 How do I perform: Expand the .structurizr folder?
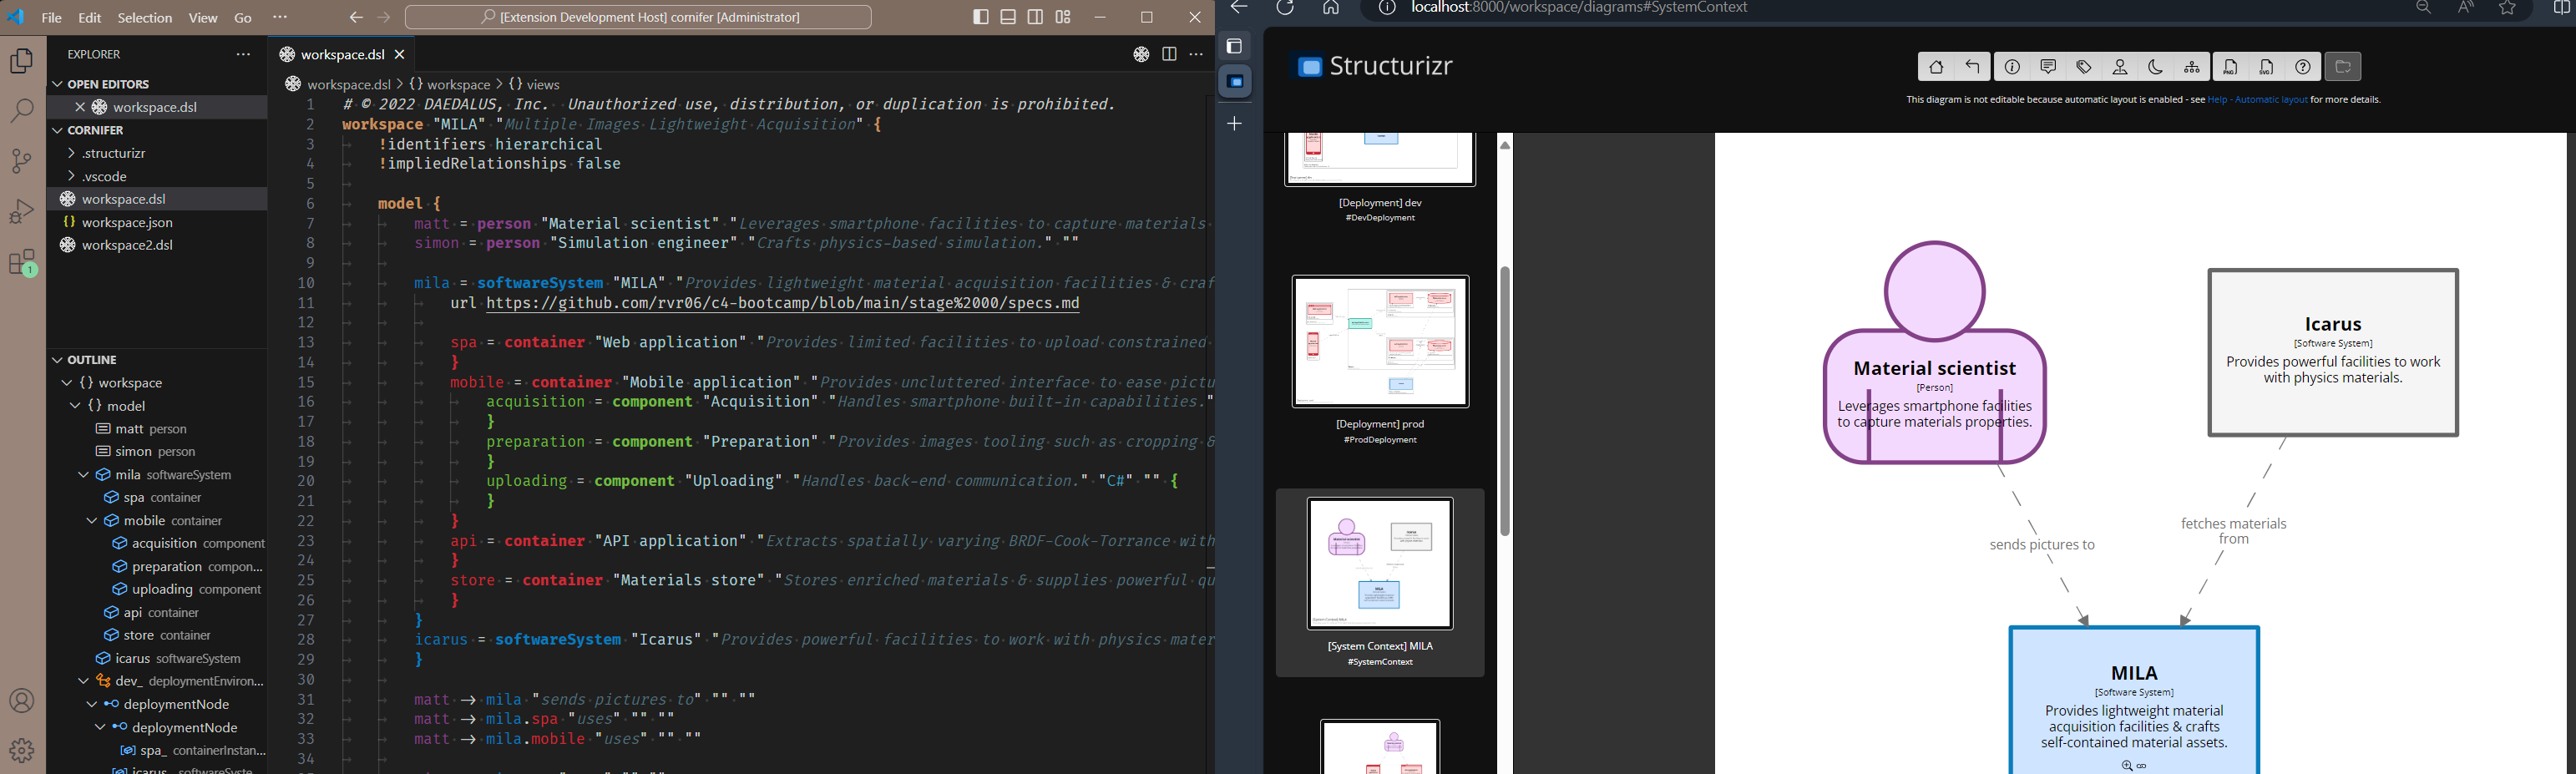[x=71, y=153]
